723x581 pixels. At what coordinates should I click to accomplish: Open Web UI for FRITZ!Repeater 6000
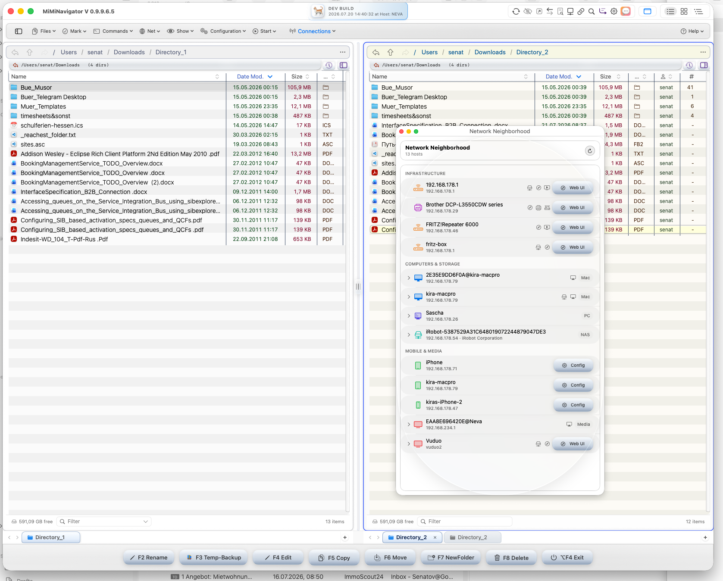[x=573, y=228]
